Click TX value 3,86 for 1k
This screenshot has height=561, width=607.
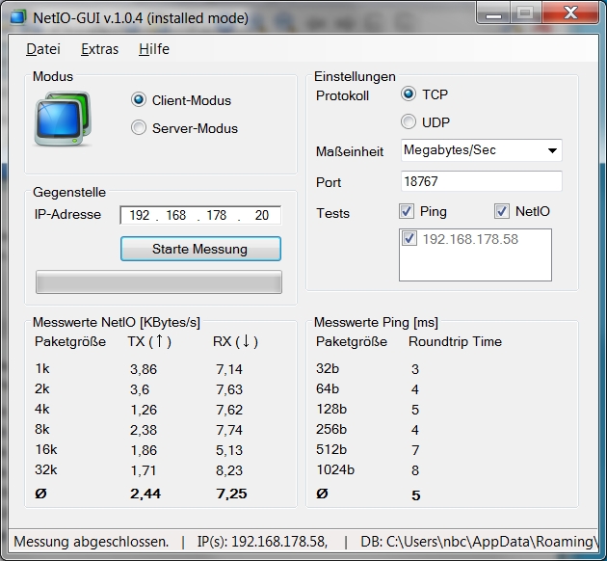pyautogui.click(x=144, y=369)
